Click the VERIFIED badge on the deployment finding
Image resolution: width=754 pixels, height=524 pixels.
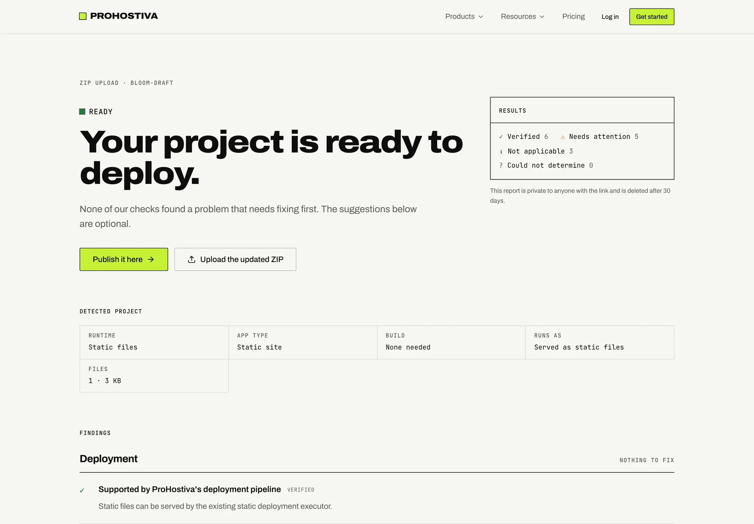[x=301, y=490]
